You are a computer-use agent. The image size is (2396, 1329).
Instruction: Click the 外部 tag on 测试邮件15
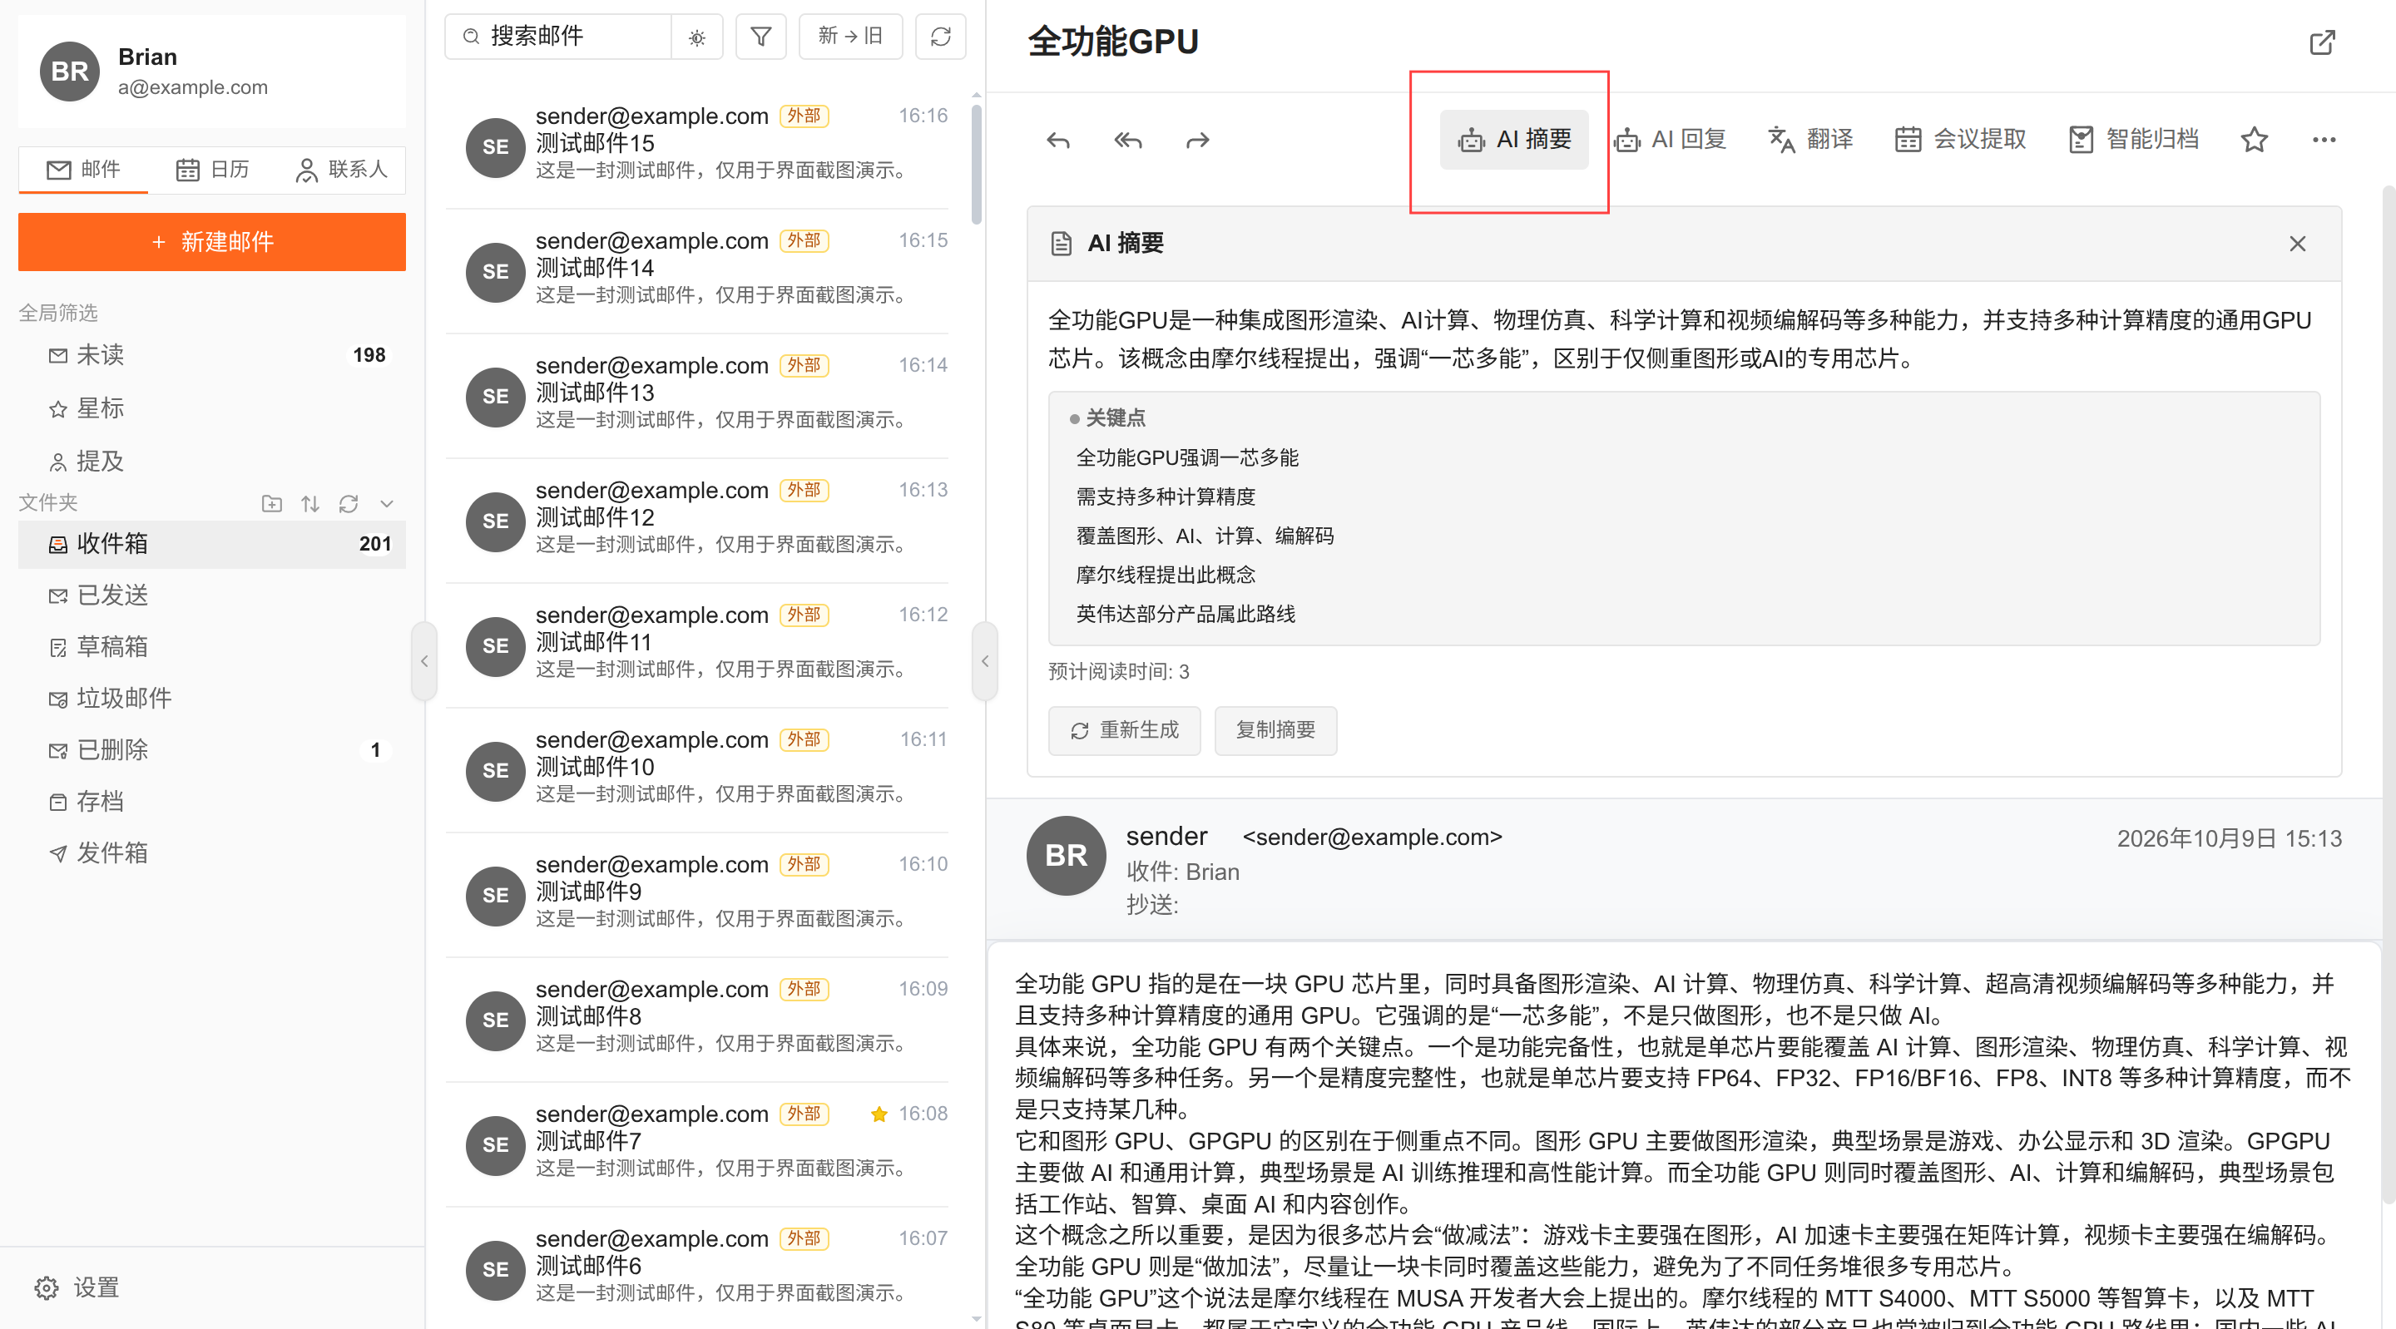[x=804, y=116]
